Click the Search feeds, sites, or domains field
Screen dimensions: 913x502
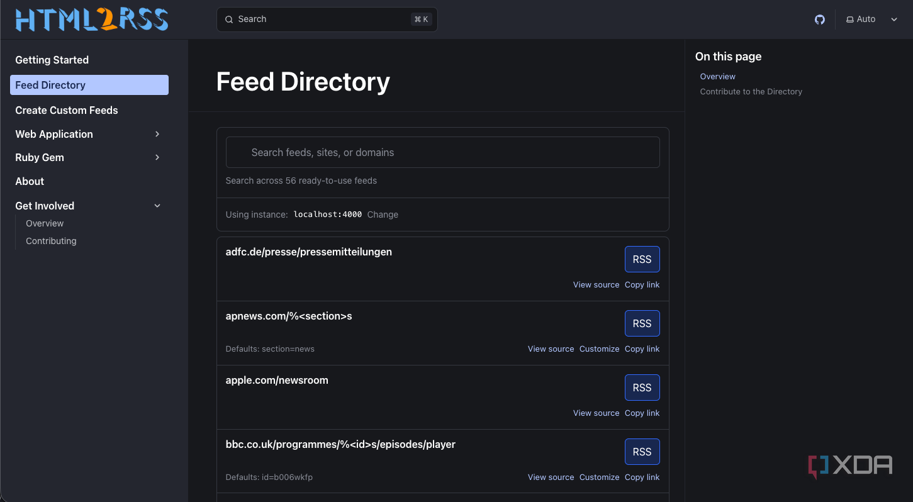point(443,152)
